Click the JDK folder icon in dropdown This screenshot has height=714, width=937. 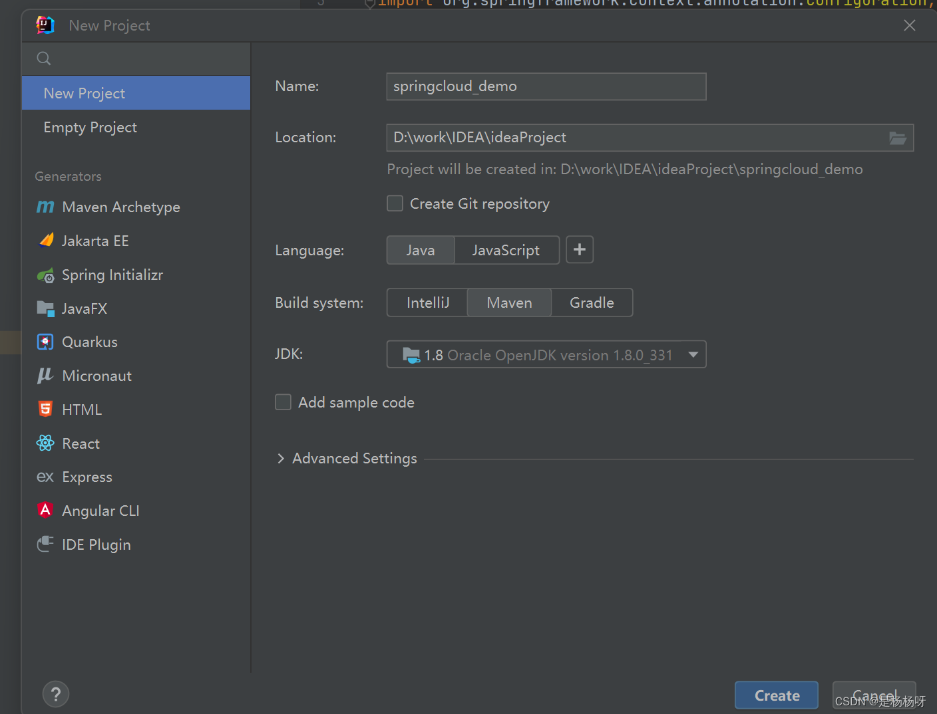click(411, 355)
